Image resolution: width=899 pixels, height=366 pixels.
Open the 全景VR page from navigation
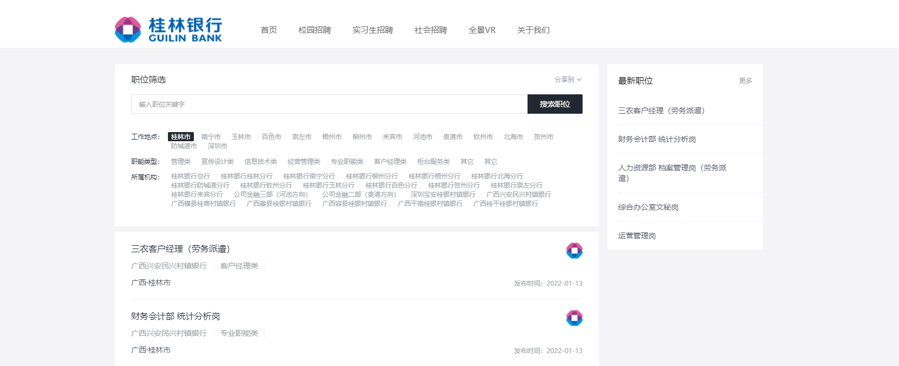click(482, 30)
